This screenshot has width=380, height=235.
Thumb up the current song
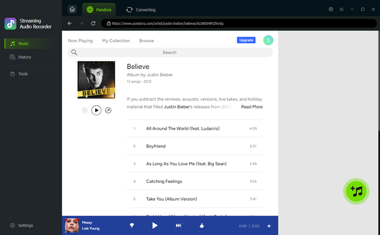(202, 225)
